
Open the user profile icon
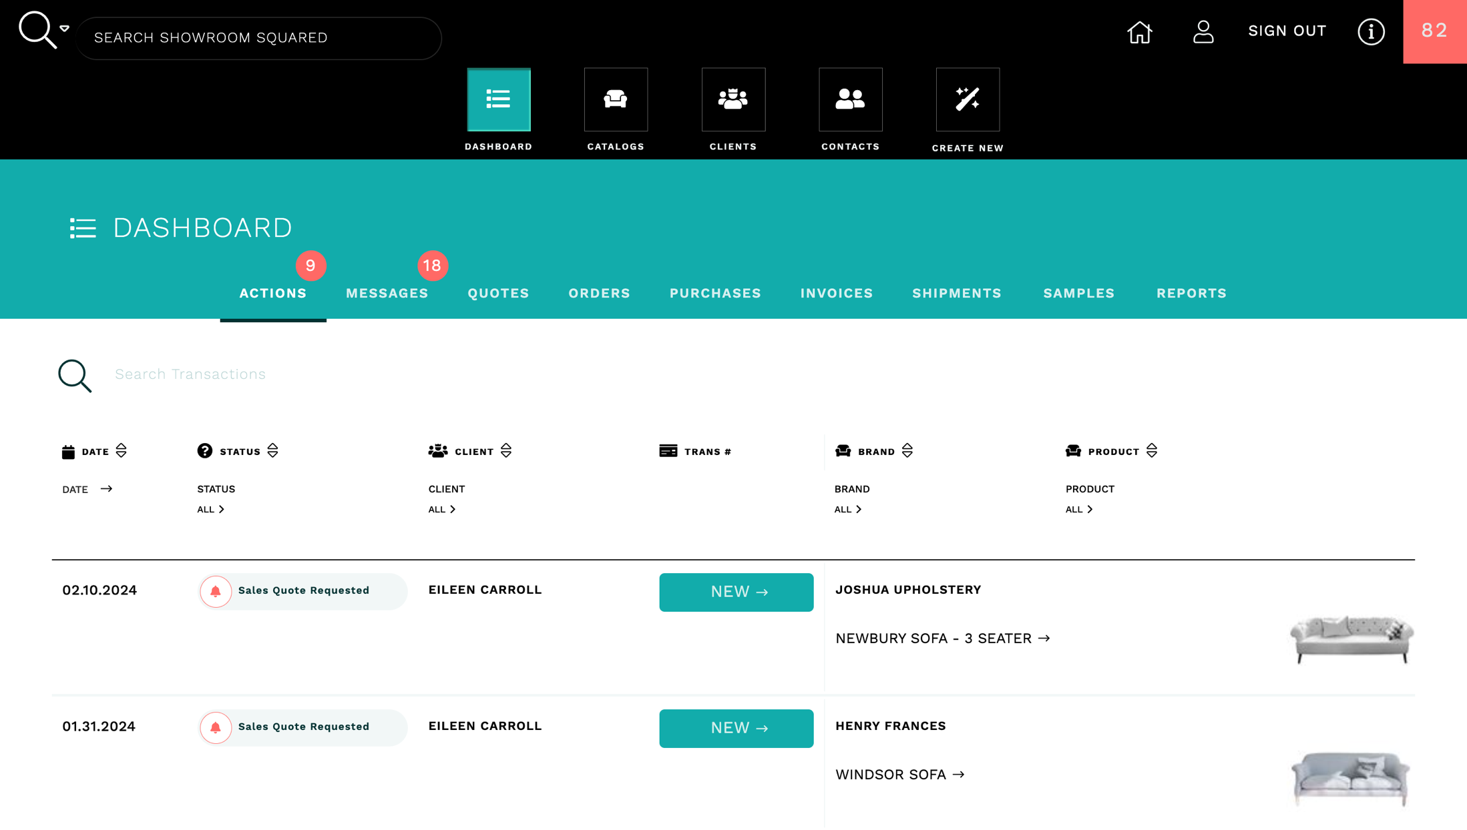[x=1203, y=32]
